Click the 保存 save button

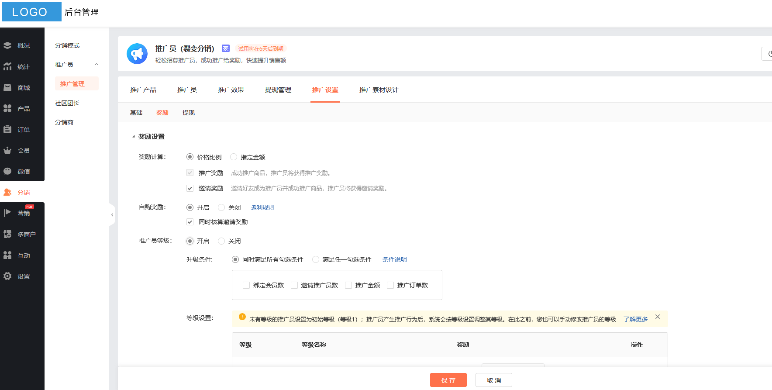coord(448,380)
